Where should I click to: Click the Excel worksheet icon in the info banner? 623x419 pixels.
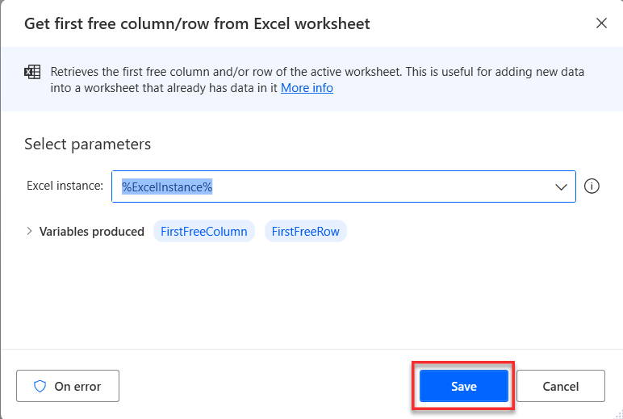pos(32,72)
